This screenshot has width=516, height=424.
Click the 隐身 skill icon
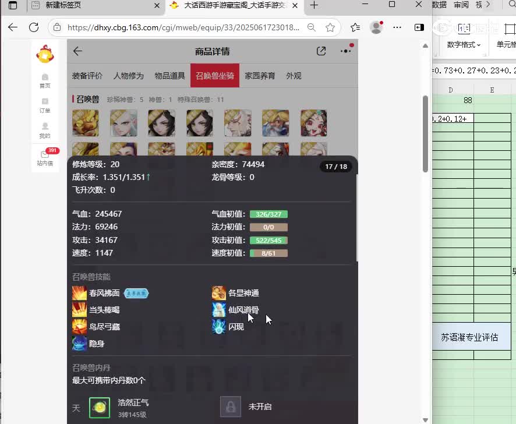(x=79, y=344)
